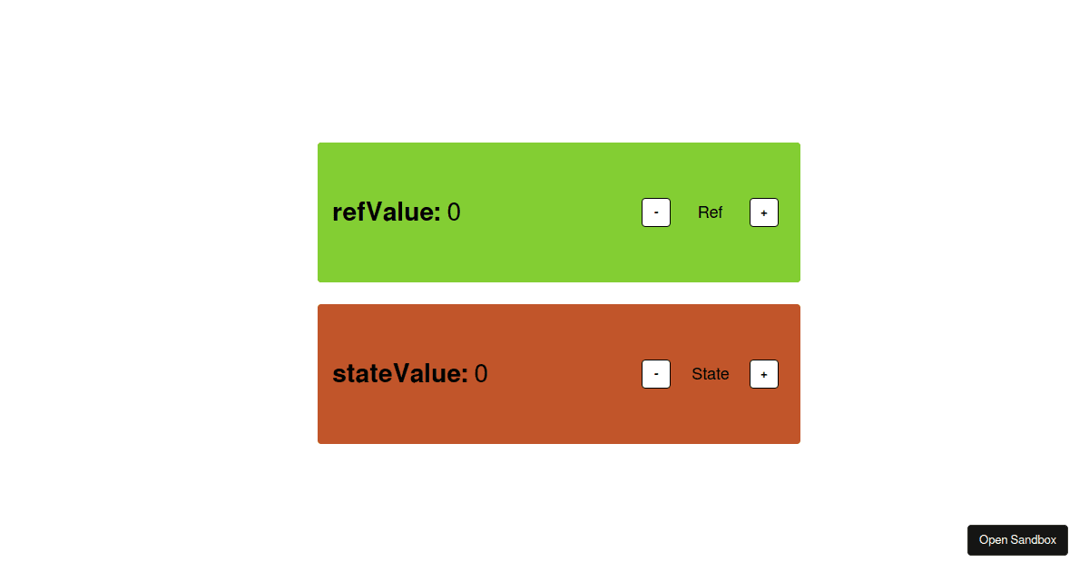Increase refValue using the plus stepper
Screen dimensions: 1089x572
pyautogui.click(x=763, y=212)
